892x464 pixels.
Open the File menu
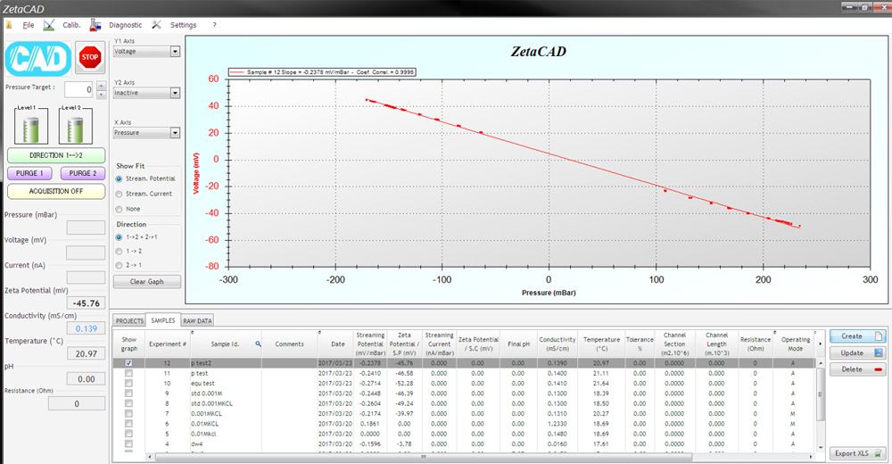[29, 25]
